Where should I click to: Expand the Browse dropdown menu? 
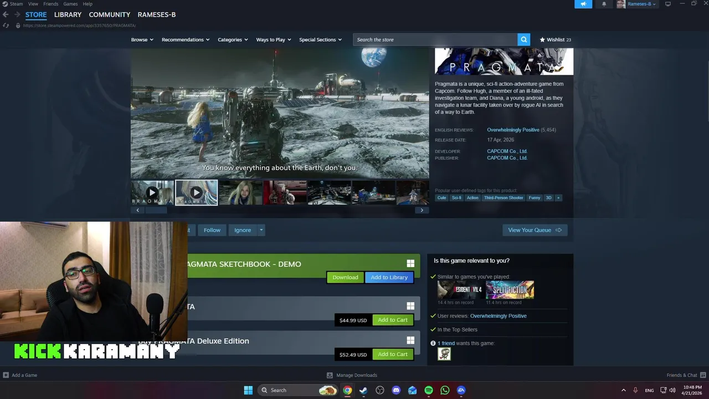pyautogui.click(x=142, y=40)
